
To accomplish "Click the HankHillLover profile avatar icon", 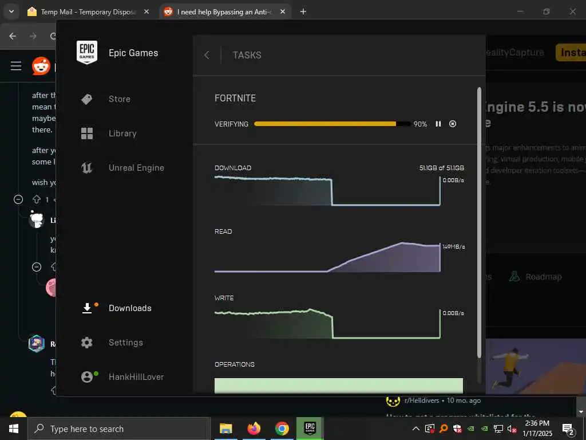I will (87, 377).
